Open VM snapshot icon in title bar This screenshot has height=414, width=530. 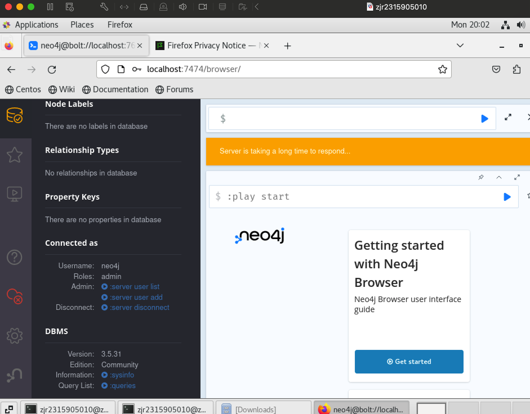[70, 7]
